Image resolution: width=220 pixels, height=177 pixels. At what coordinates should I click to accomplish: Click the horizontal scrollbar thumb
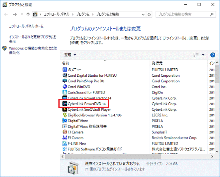(113, 157)
